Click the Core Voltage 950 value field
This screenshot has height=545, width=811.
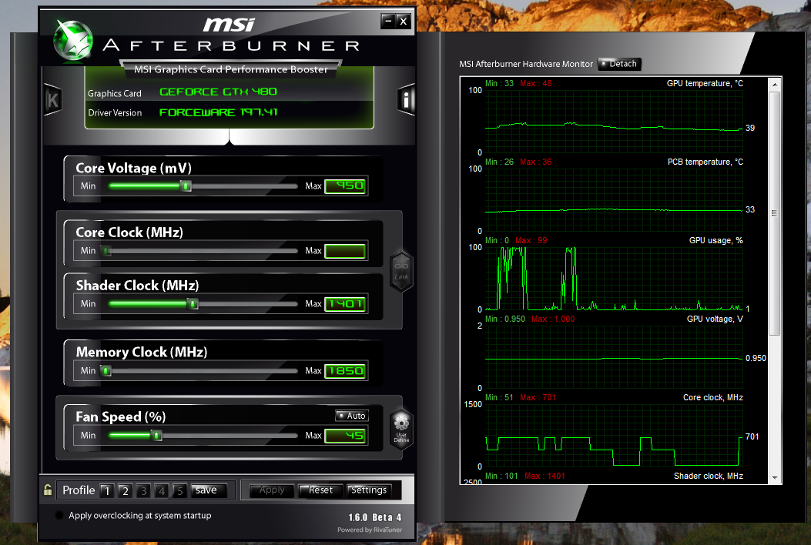[x=345, y=186]
